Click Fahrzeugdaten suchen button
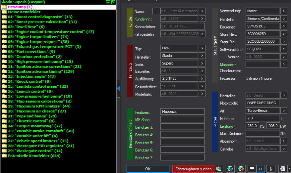The height and width of the screenshot is (173, 291). (193, 169)
